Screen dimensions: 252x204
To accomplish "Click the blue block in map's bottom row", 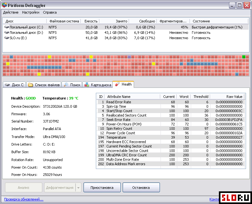I will tap(237, 74).
